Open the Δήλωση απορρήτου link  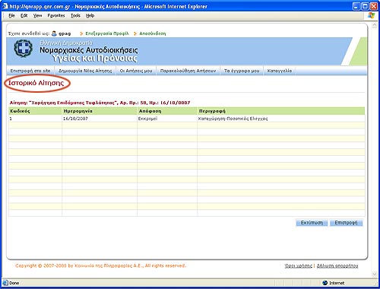pos(337,265)
